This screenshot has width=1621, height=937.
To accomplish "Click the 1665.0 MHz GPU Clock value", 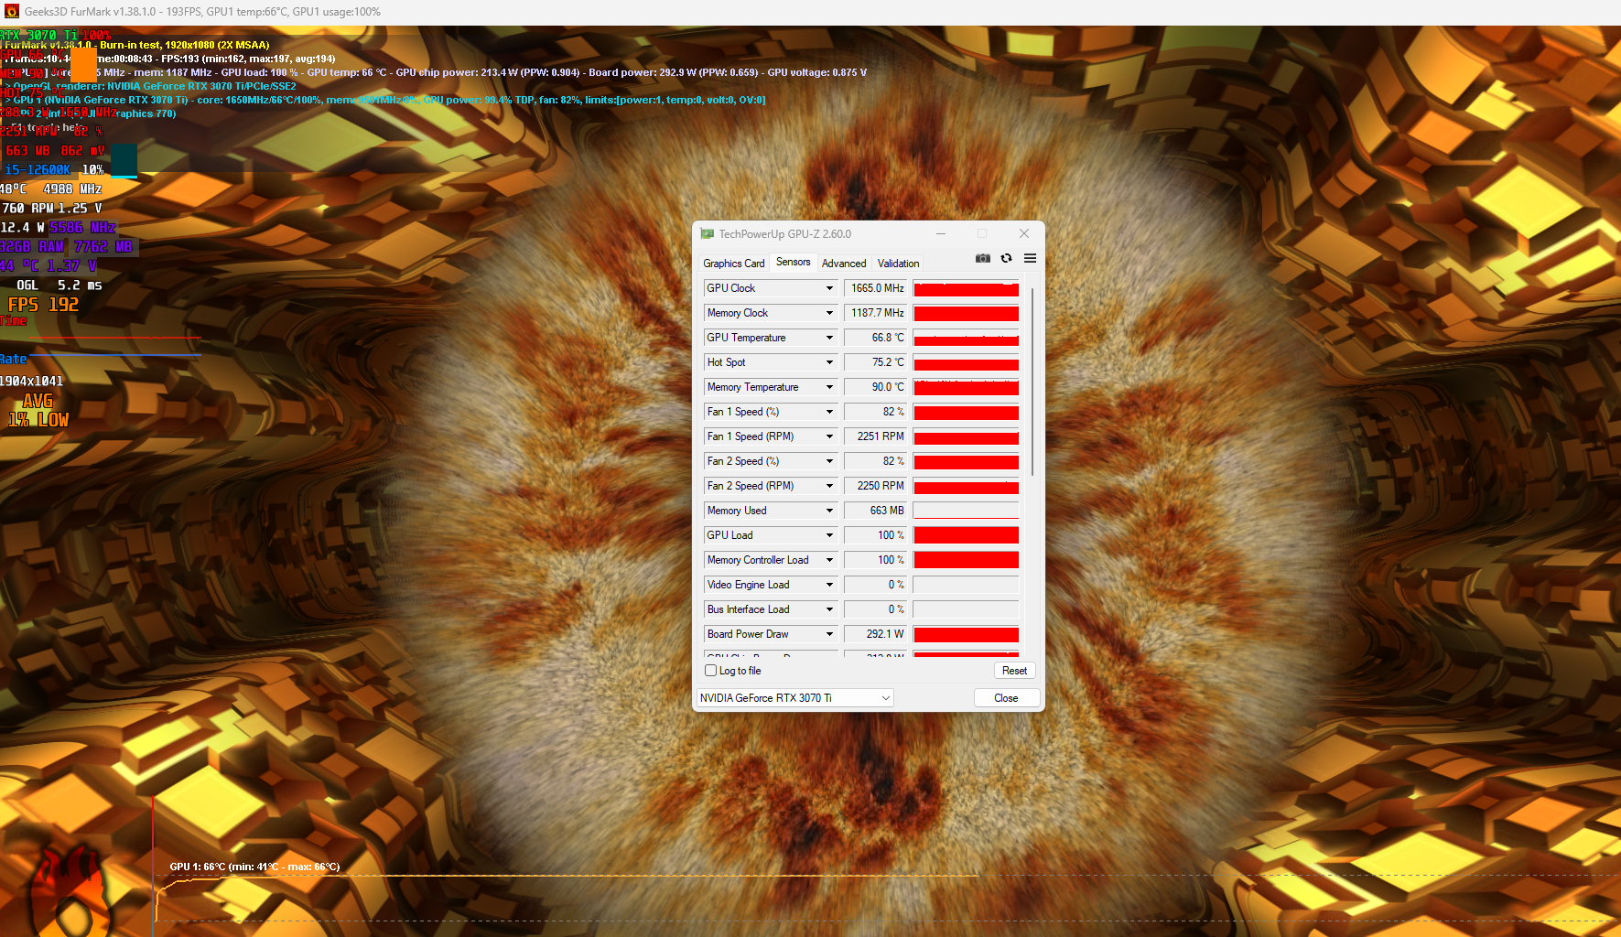I will point(875,288).
